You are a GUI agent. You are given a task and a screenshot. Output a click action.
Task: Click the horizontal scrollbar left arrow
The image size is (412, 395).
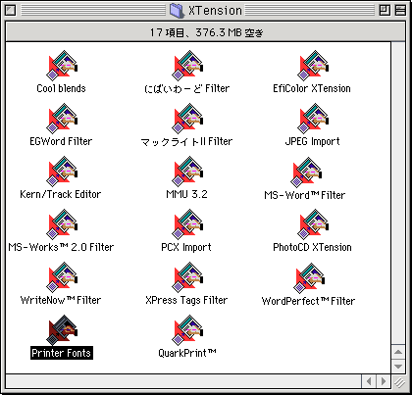point(369,381)
